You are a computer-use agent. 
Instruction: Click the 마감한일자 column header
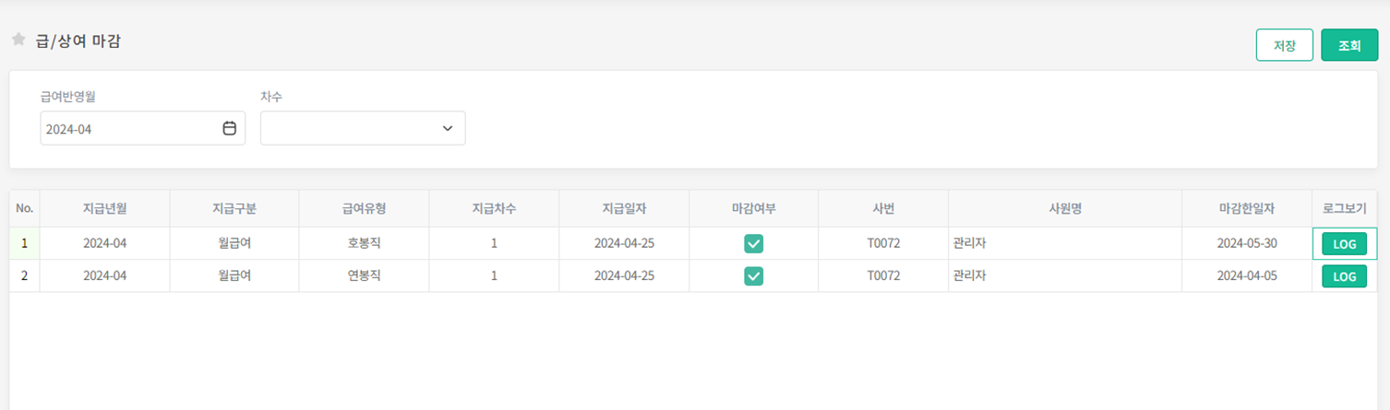[x=1246, y=209]
